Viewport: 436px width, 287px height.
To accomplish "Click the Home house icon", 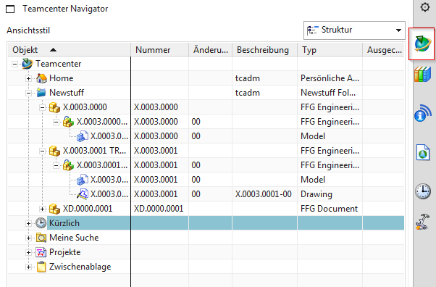I will point(41,78).
